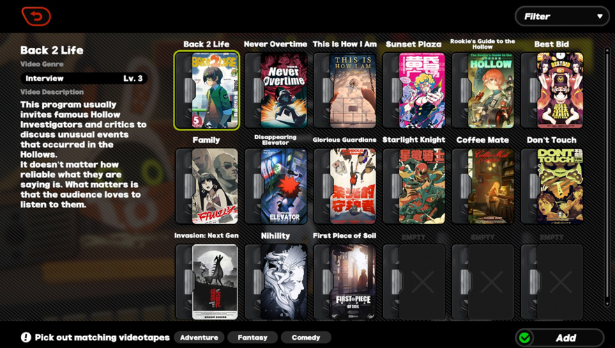Select the Coffee Mate videotape
This screenshot has width=615, height=348.
click(x=483, y=186)
